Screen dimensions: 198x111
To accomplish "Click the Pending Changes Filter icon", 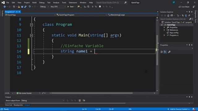I will (178, 16).
